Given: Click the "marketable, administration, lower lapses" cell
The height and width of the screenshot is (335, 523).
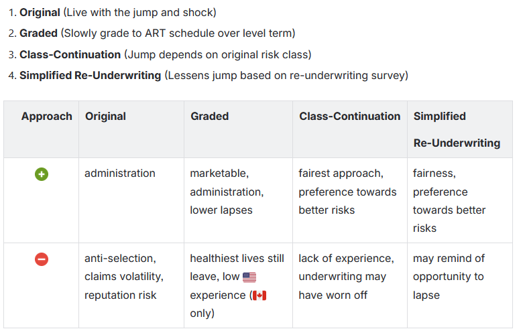Looking at the screenshot, I should pyautogui.click(x=227, y=192).
